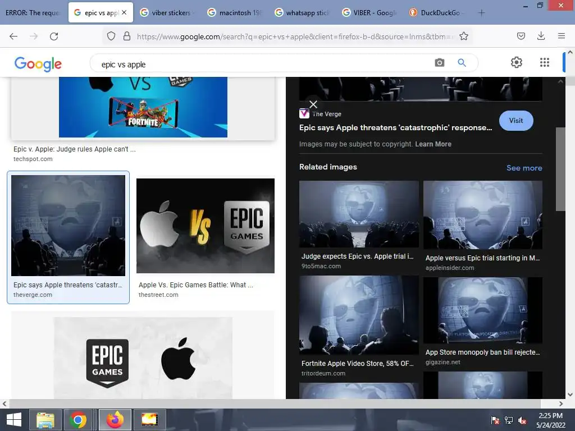Click the preview panel vertical scrollbar thumb
Screen dimensions: 575x431
[x=560, y=169]
